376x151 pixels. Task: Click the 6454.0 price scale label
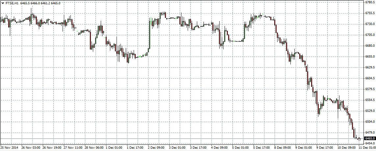(x=370, y=143)
